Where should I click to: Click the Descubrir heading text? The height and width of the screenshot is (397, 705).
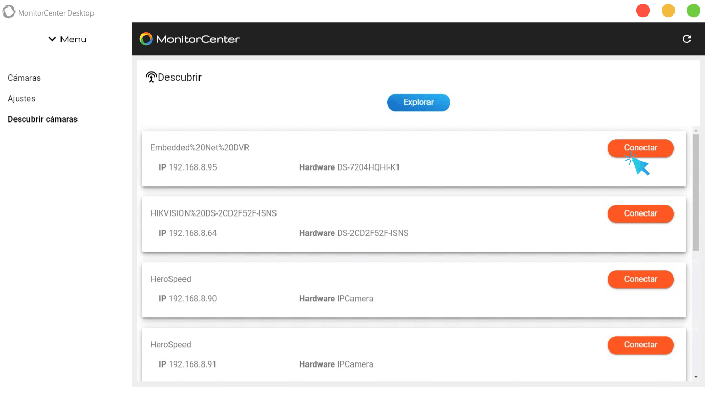point(179,78)
